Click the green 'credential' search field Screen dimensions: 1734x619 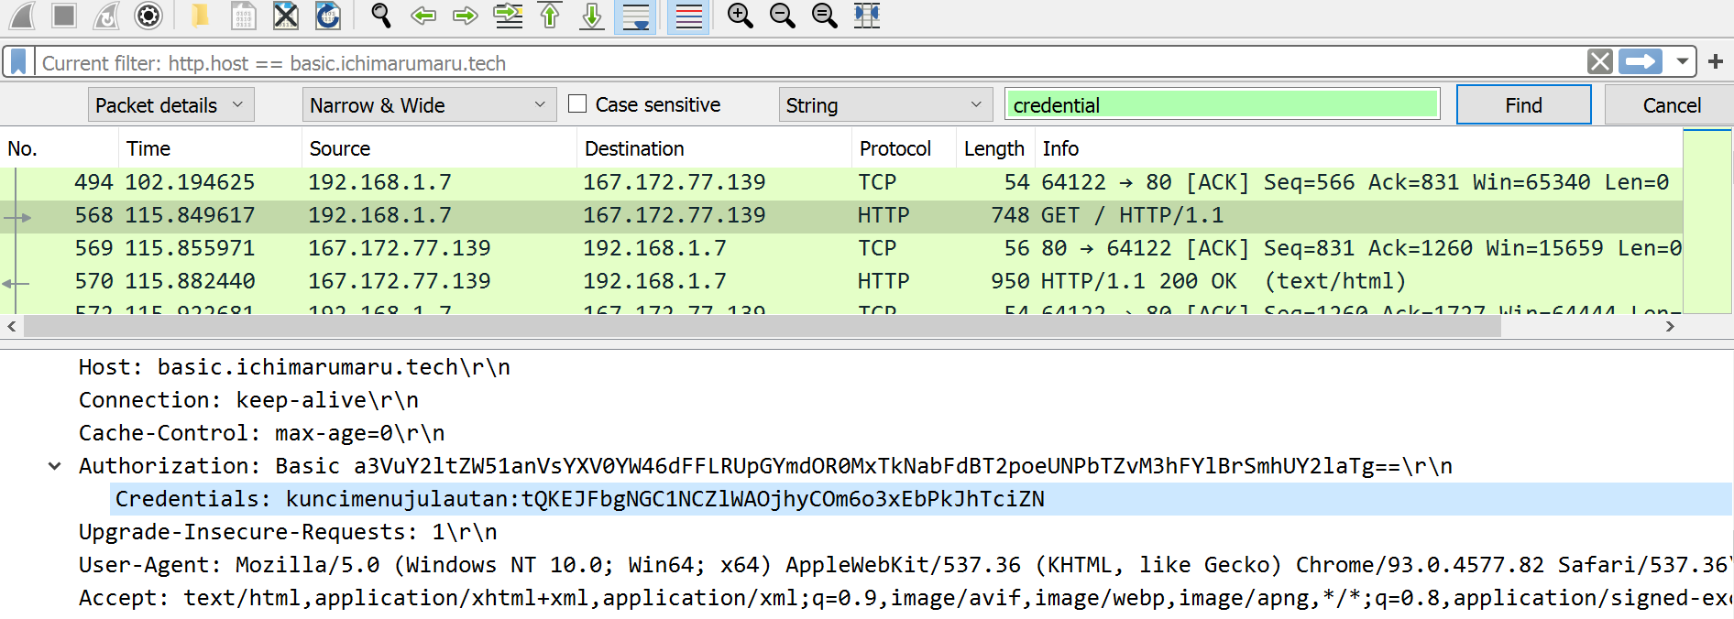click(x=1223, y=105)
